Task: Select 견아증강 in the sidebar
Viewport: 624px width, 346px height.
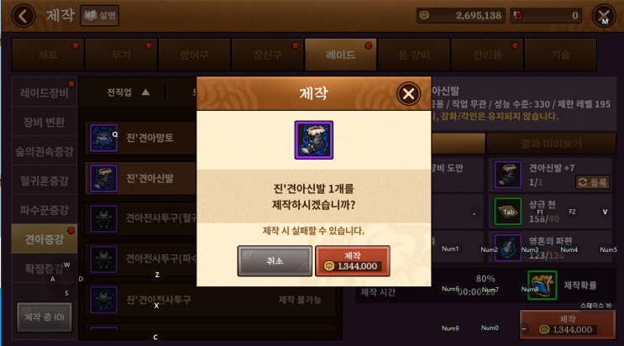Action: (x=45, y=239)
